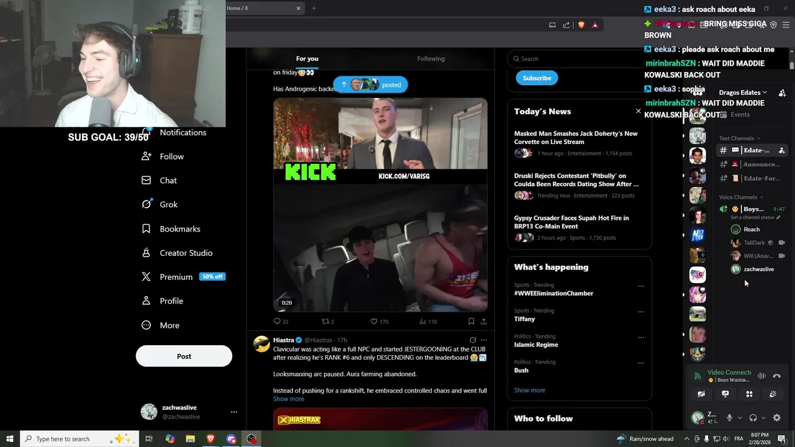
Task: Open Bookmarks in X sidebar
Action: tap(171, 228)
